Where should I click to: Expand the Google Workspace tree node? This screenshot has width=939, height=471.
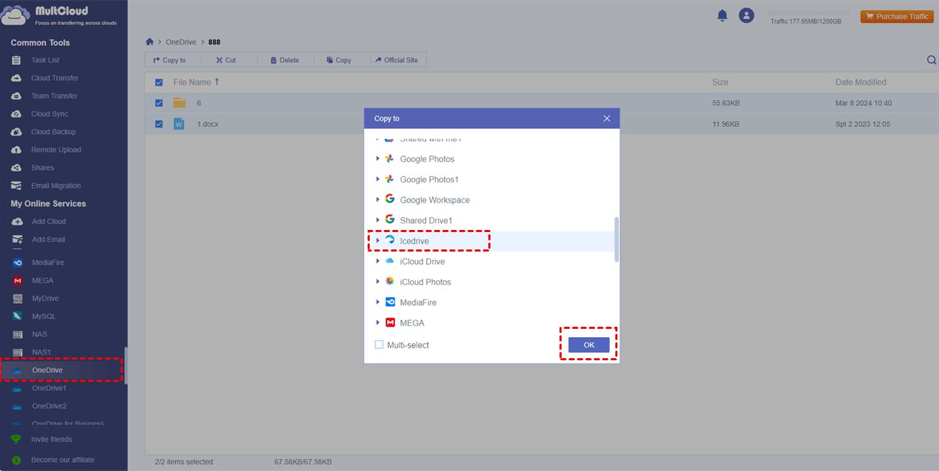(x=378, y=199)
